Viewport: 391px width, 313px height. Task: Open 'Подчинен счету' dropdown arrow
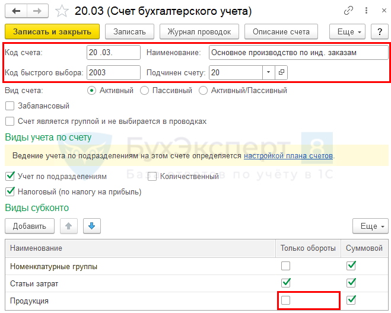[x=269, y=72]
